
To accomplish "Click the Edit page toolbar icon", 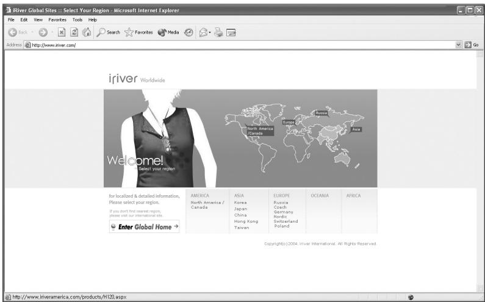I will (231, 32).
